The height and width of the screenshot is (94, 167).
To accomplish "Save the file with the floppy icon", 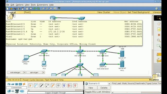I will coord(15,9).
